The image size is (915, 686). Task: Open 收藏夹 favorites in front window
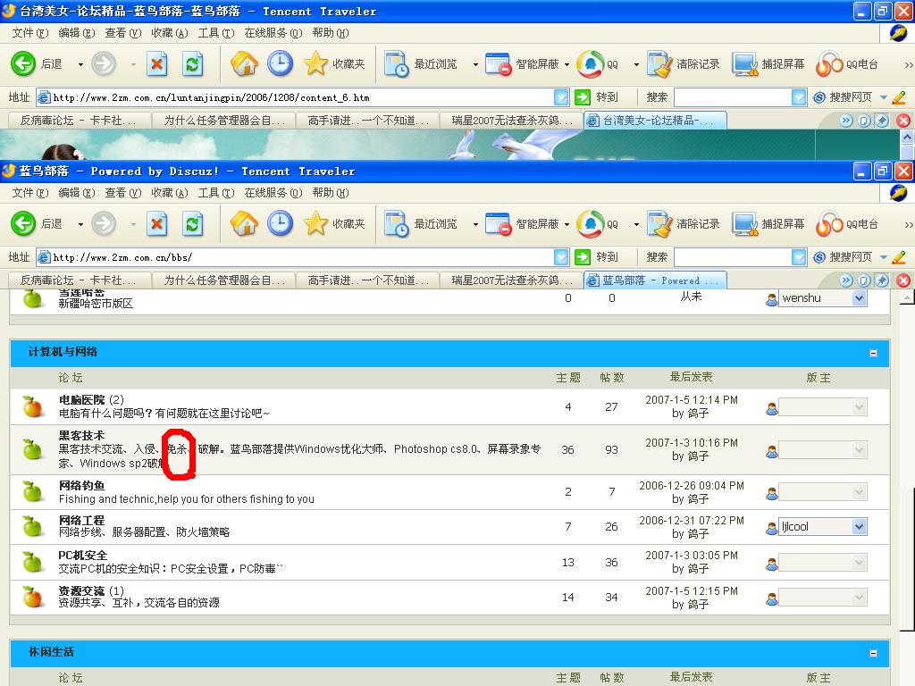334,224
